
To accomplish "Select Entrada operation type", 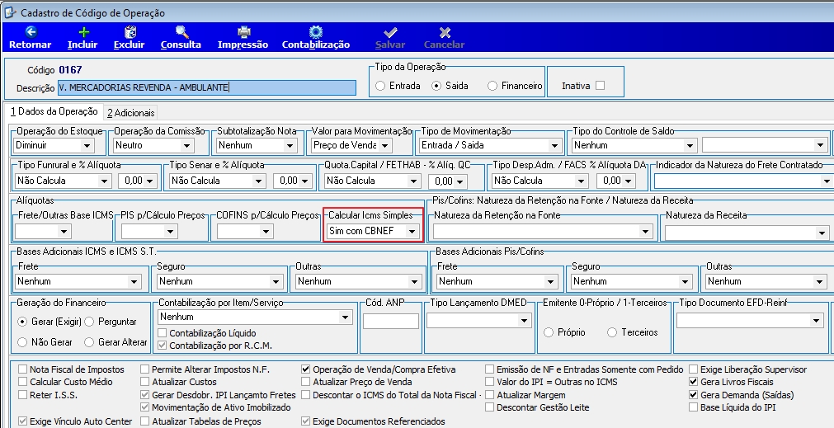I will 380,86.
